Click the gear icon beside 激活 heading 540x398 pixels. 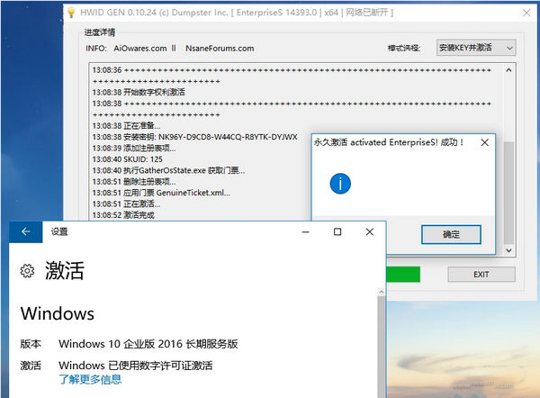coord(27,271)
